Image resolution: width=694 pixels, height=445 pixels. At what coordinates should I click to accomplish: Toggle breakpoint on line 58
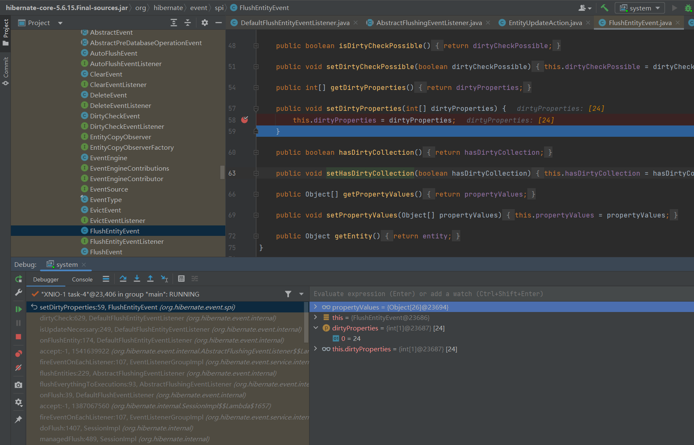click(245, 120)
